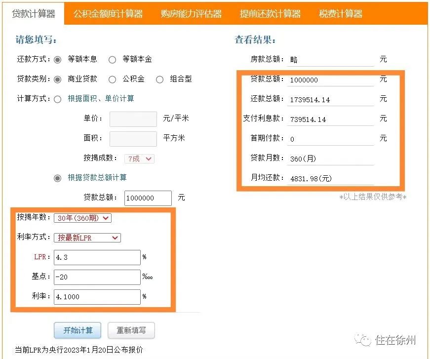Open the 按揭年数 dropdown

[82, 218]
